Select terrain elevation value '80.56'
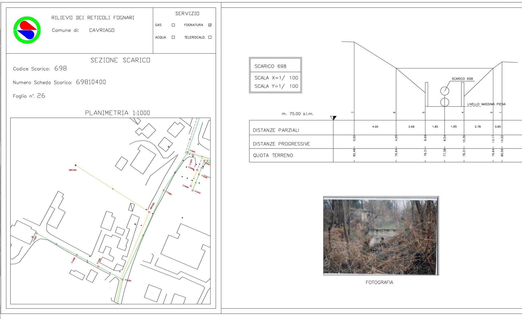This screenshot has height=319, width=522. (x=502, y=153)
